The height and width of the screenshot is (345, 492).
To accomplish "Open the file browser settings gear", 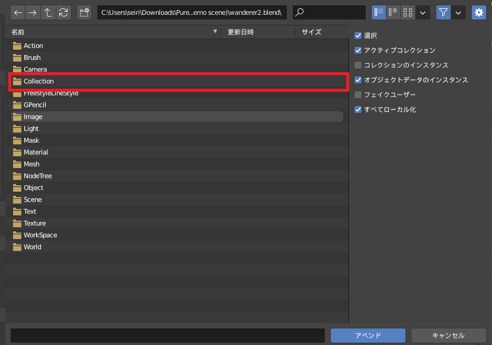I will [479, 12].
